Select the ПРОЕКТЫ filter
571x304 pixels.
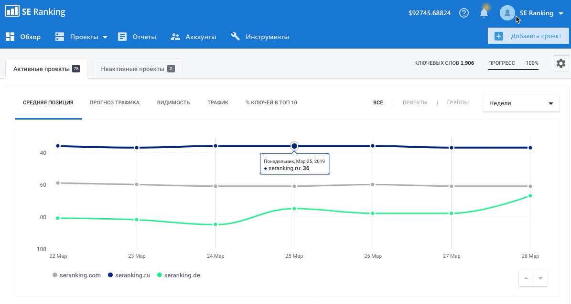415,103
